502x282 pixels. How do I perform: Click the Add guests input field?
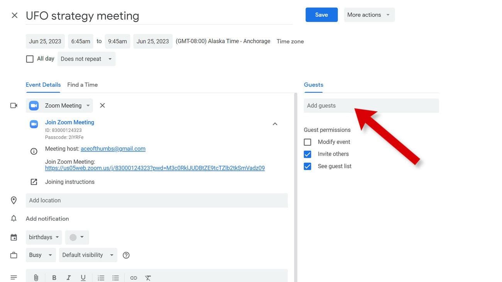371,106
